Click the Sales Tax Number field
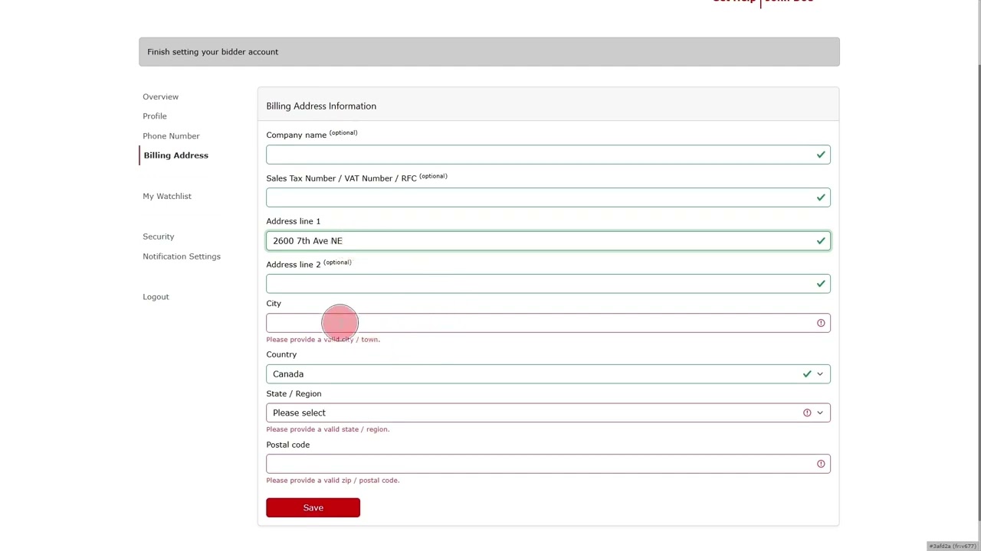Viewport: 981px width, 551px height. tap(548, 197)
